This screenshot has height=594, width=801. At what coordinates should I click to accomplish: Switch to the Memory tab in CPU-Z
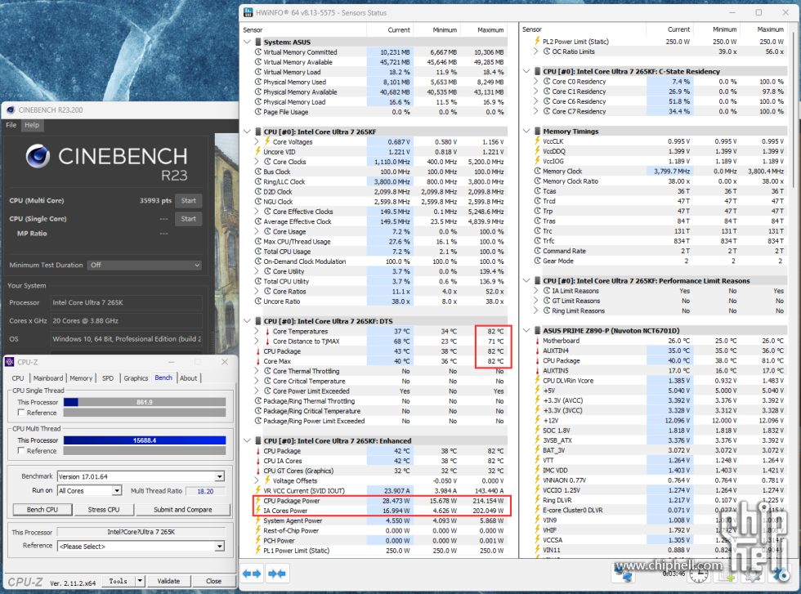(81, 378)
